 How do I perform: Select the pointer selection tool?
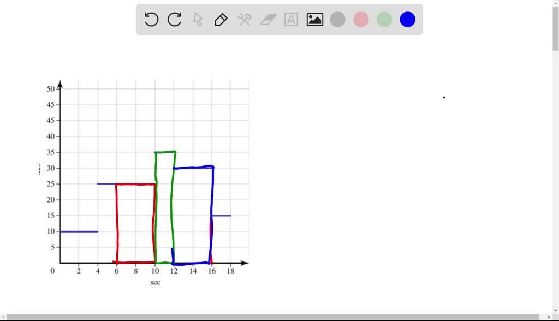click(197, 19)
